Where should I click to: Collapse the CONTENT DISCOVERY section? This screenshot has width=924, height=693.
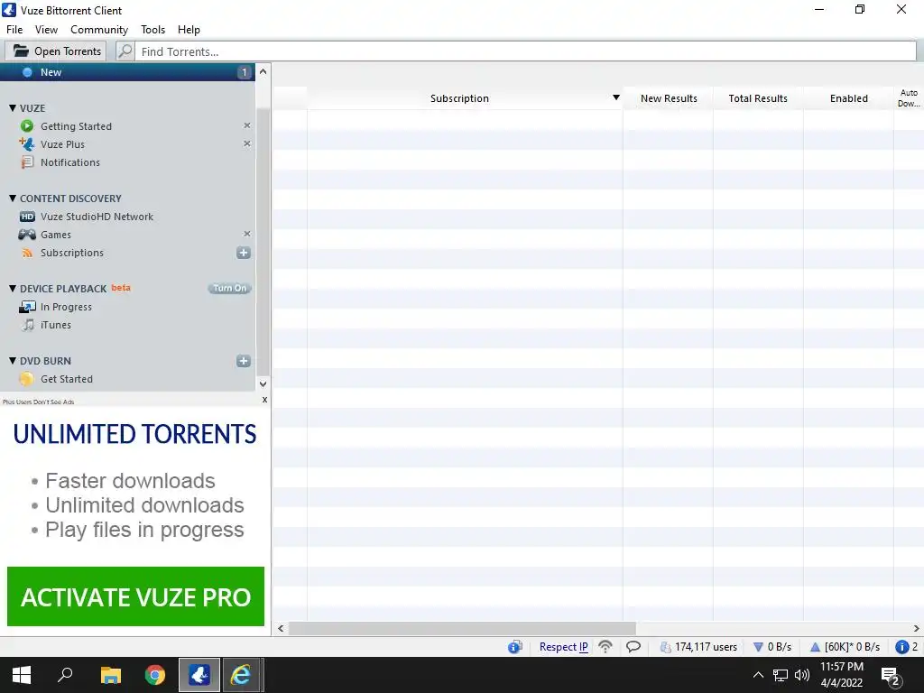point(13,199)
